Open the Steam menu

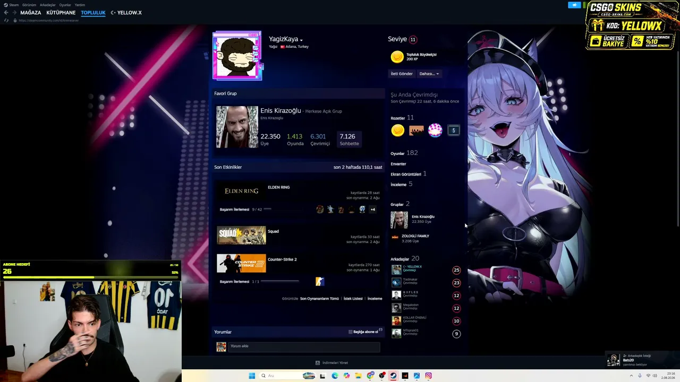(14, 5)
